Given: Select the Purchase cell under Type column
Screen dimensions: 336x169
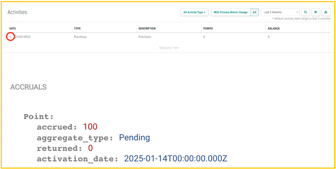Looking at the screenshot, I should [80, 37].
